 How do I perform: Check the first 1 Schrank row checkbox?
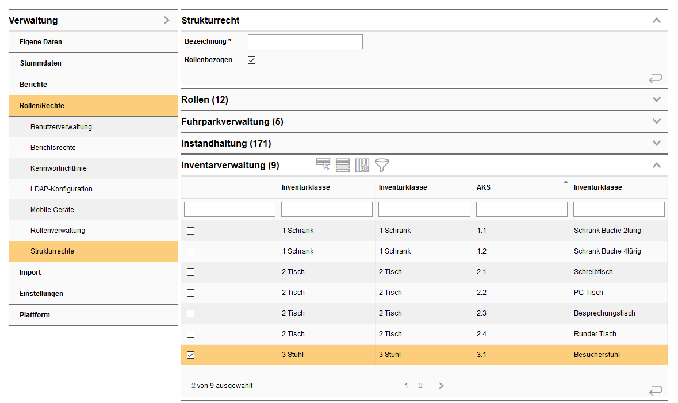pos(190,230)
